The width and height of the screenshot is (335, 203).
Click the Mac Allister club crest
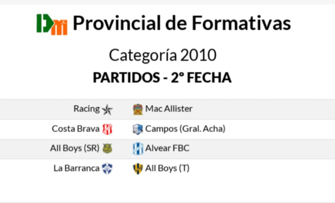pos(138,109)
